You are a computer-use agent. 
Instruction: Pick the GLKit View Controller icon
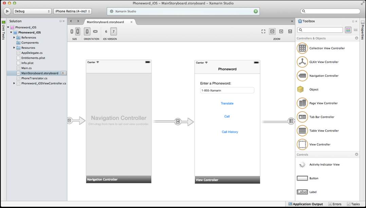[x=302, y=62]
